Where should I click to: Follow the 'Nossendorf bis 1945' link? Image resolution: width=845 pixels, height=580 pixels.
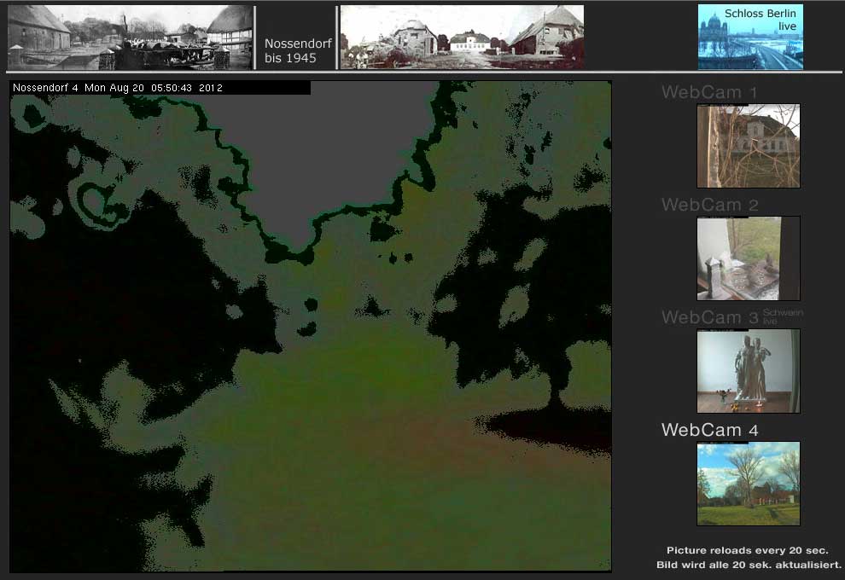297,51
